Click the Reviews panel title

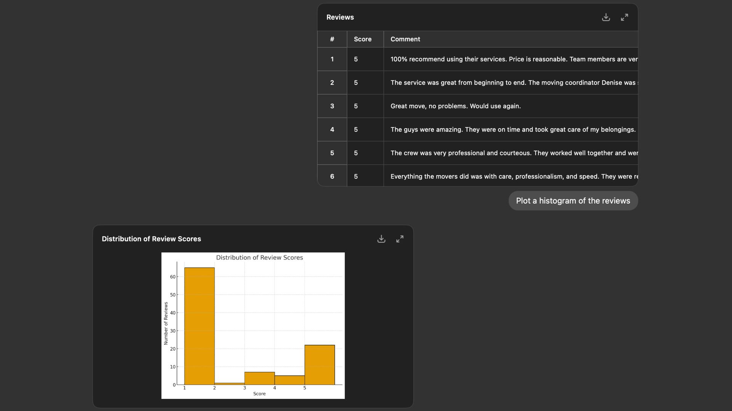click(x=340, y=18)
